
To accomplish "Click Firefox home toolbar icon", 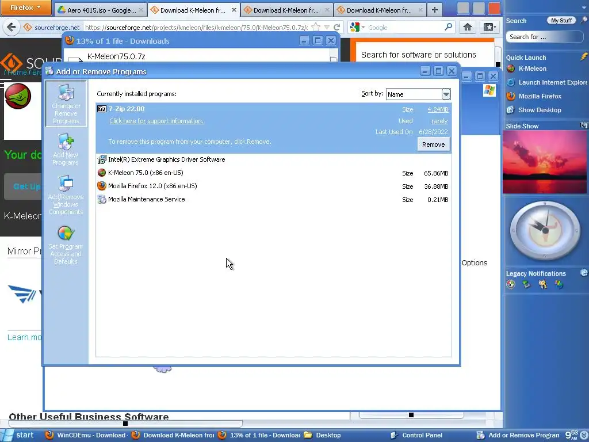I will (468, 27).
